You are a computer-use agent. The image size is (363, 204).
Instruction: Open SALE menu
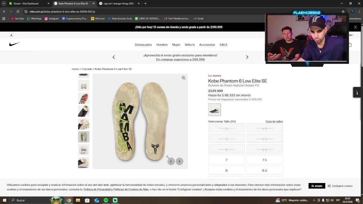pyautogui.click(x=223, y=45)
